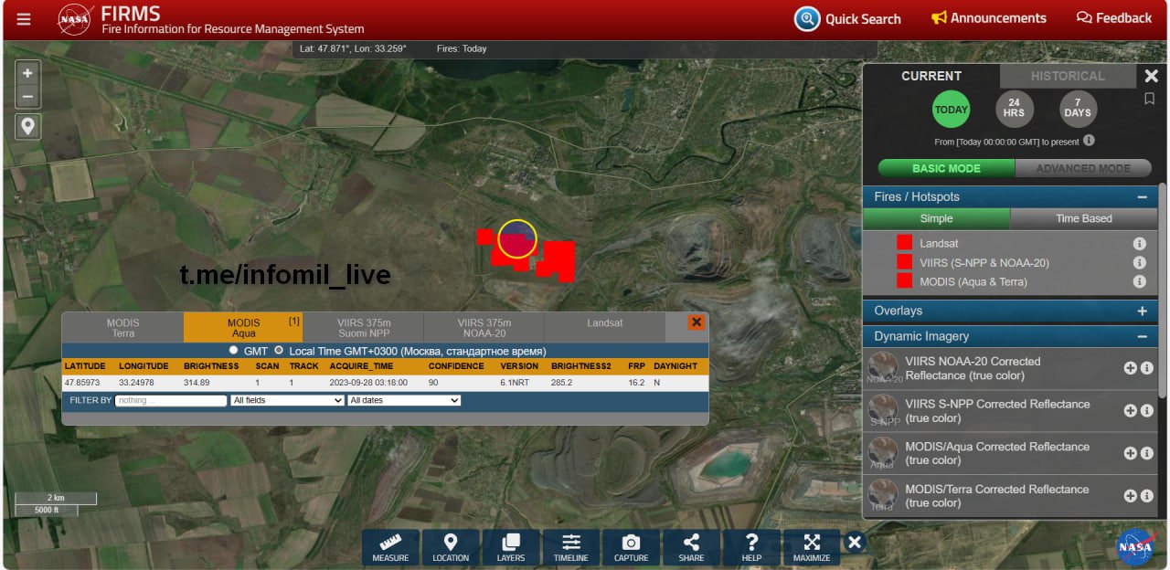1170x570 pixels.
Task: Open the Timeline tool
Action: (571, 547)
